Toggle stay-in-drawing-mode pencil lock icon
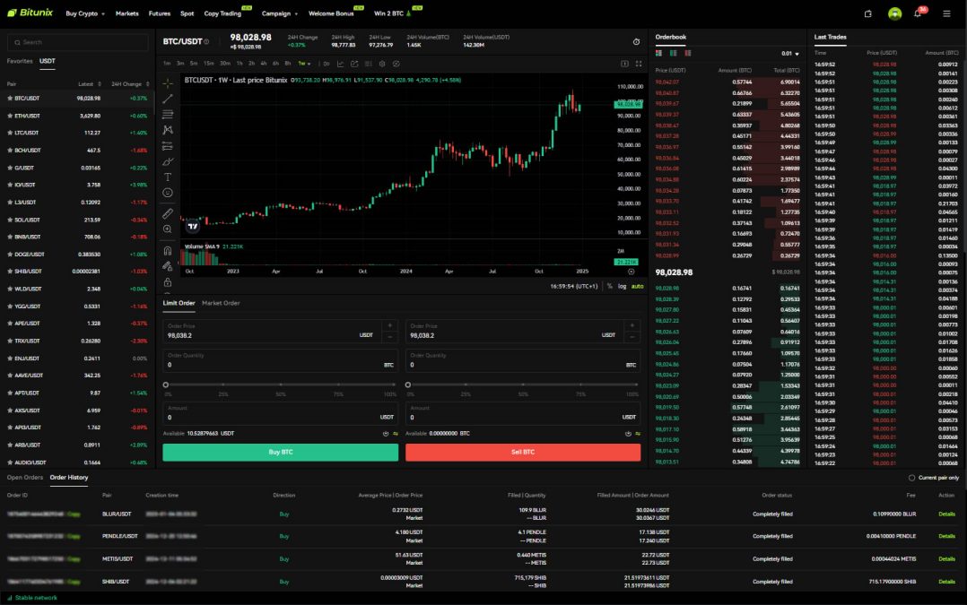 click(167, 266)
